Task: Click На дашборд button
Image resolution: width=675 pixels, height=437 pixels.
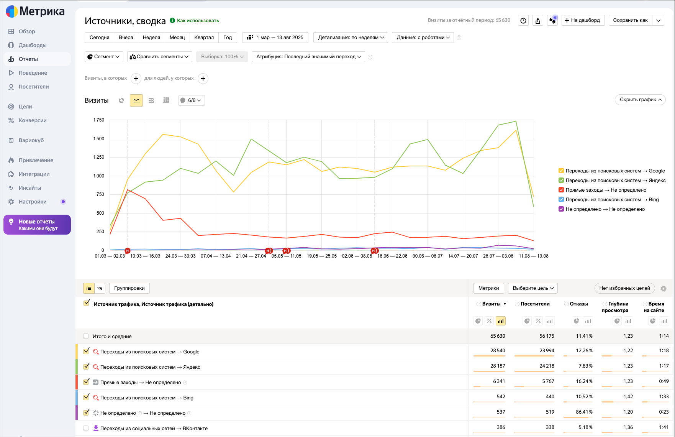Action: point(583,20)
